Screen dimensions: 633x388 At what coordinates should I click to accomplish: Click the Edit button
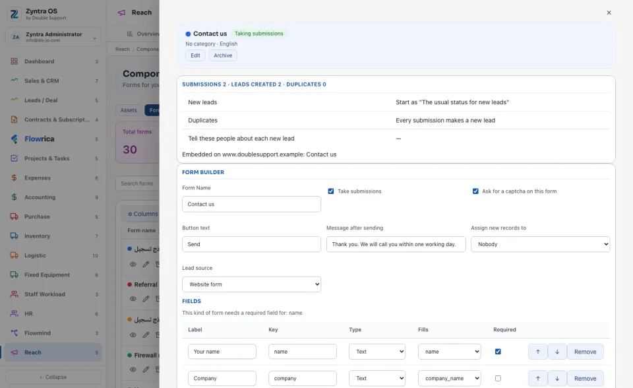(x=195, y=55)
